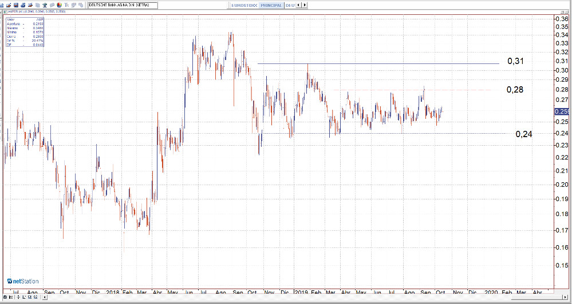Click the '0,31' resistance label
The width and height of the screenshot is (572, 304).
(x=515, y=61)
